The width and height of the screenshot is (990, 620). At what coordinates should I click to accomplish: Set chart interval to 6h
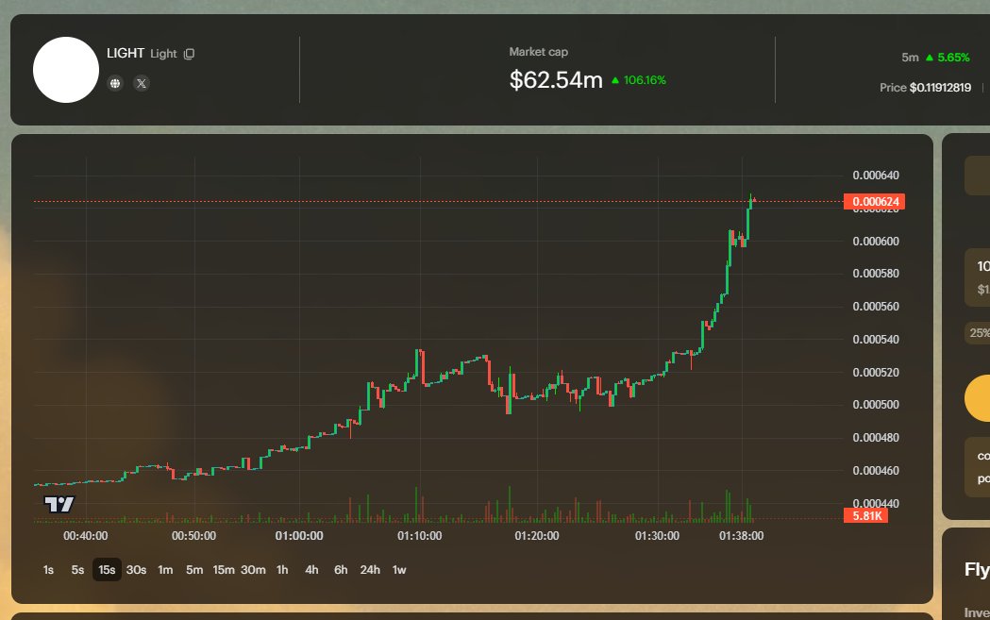click(341, 569)
